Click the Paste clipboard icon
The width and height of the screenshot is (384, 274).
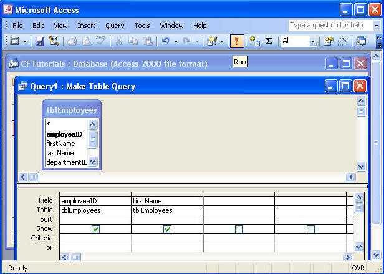pyautogui.click(x=147, y=41)
